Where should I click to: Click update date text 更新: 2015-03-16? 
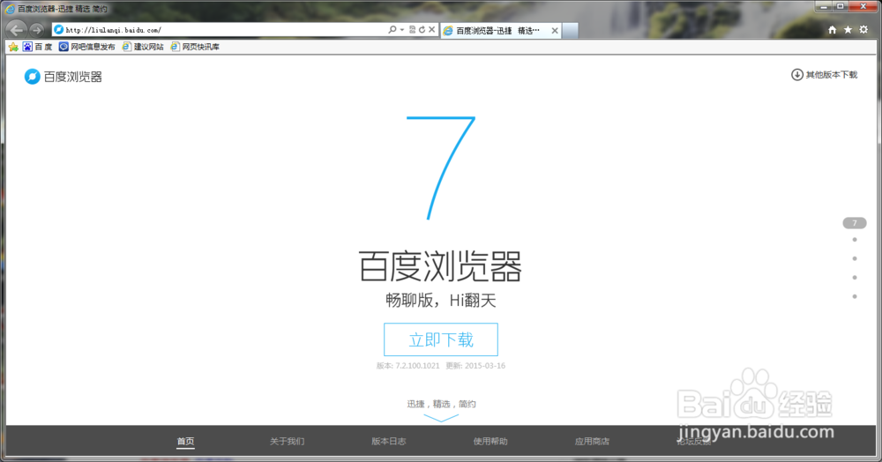[x=475, y=365]
